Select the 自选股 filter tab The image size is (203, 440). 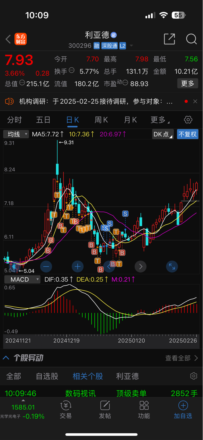tap(47, 376)
